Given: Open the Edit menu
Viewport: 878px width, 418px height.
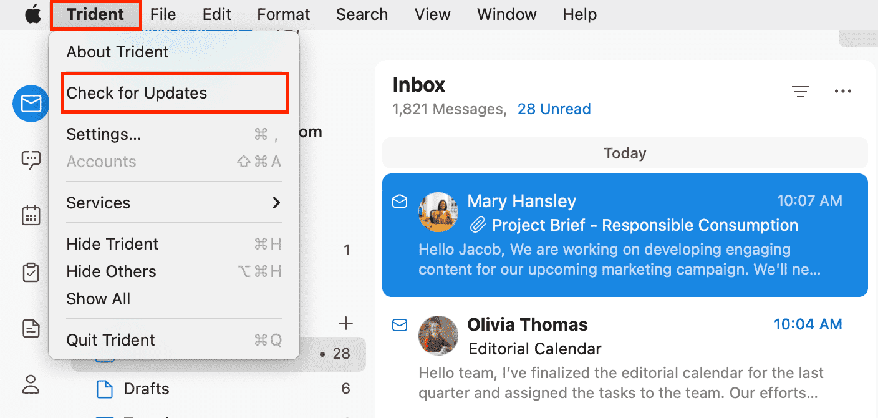Looking at the screenshot, I should (x=217, y=14).
